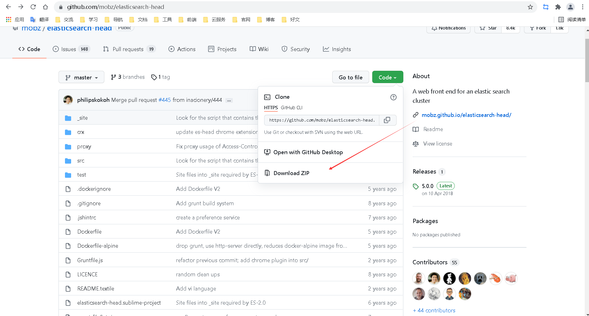Open the 博客 bookmarks folder

(x=266, y=19)
